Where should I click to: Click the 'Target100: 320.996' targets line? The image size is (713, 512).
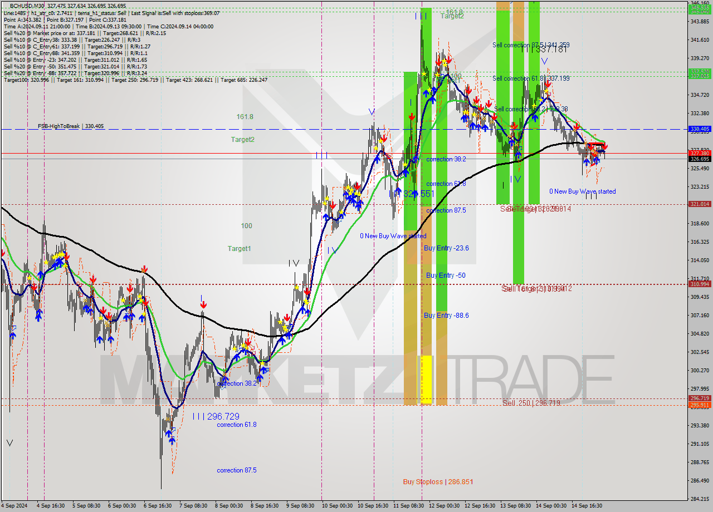point(135,80)
